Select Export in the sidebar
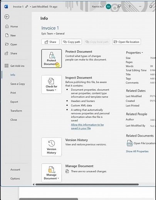156x200 pixels. pyautogui.click(x=14, y=102)
